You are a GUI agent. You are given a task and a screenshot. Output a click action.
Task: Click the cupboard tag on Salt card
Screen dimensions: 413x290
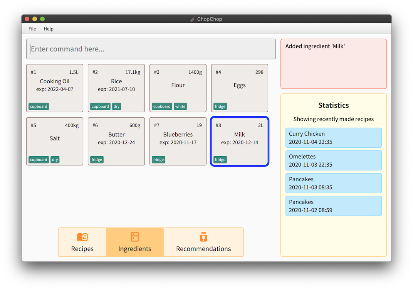tap(39, 160)
